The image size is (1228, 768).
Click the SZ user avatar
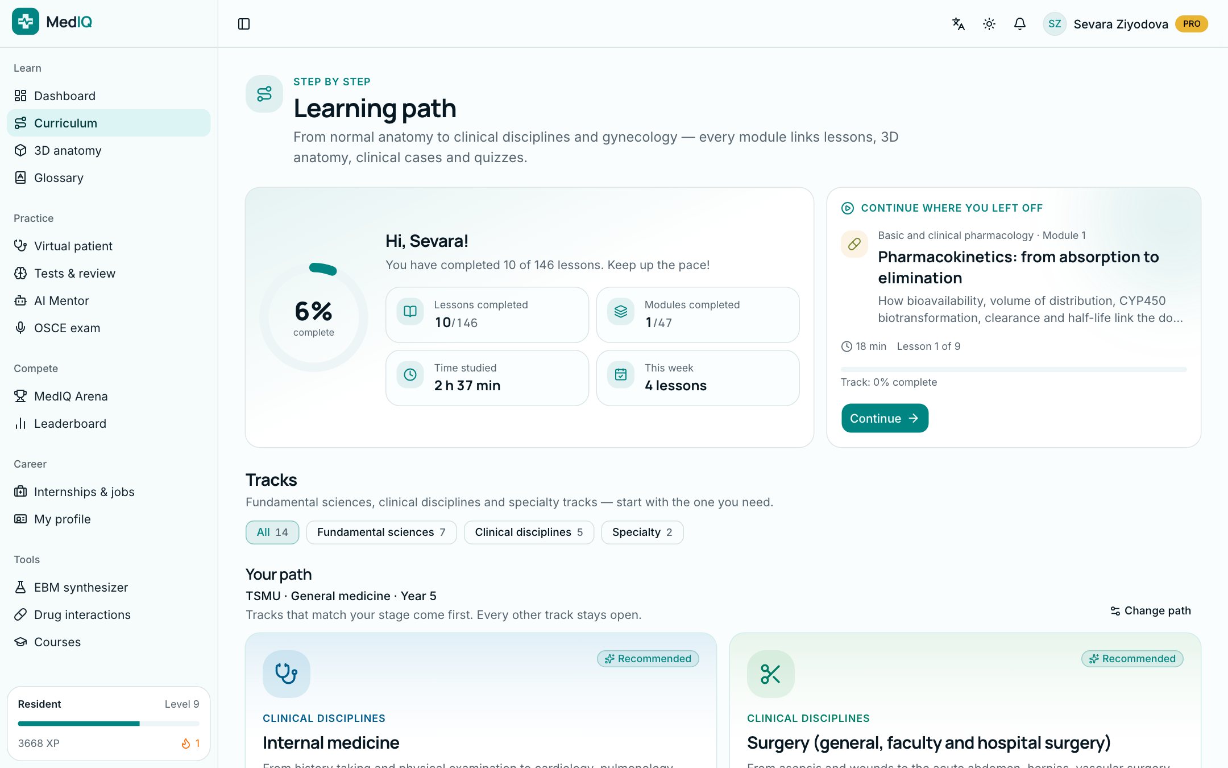[x=1055, y=24]
